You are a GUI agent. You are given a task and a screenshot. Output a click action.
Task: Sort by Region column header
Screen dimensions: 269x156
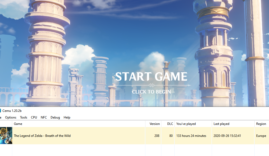click(x=262, y=124)
